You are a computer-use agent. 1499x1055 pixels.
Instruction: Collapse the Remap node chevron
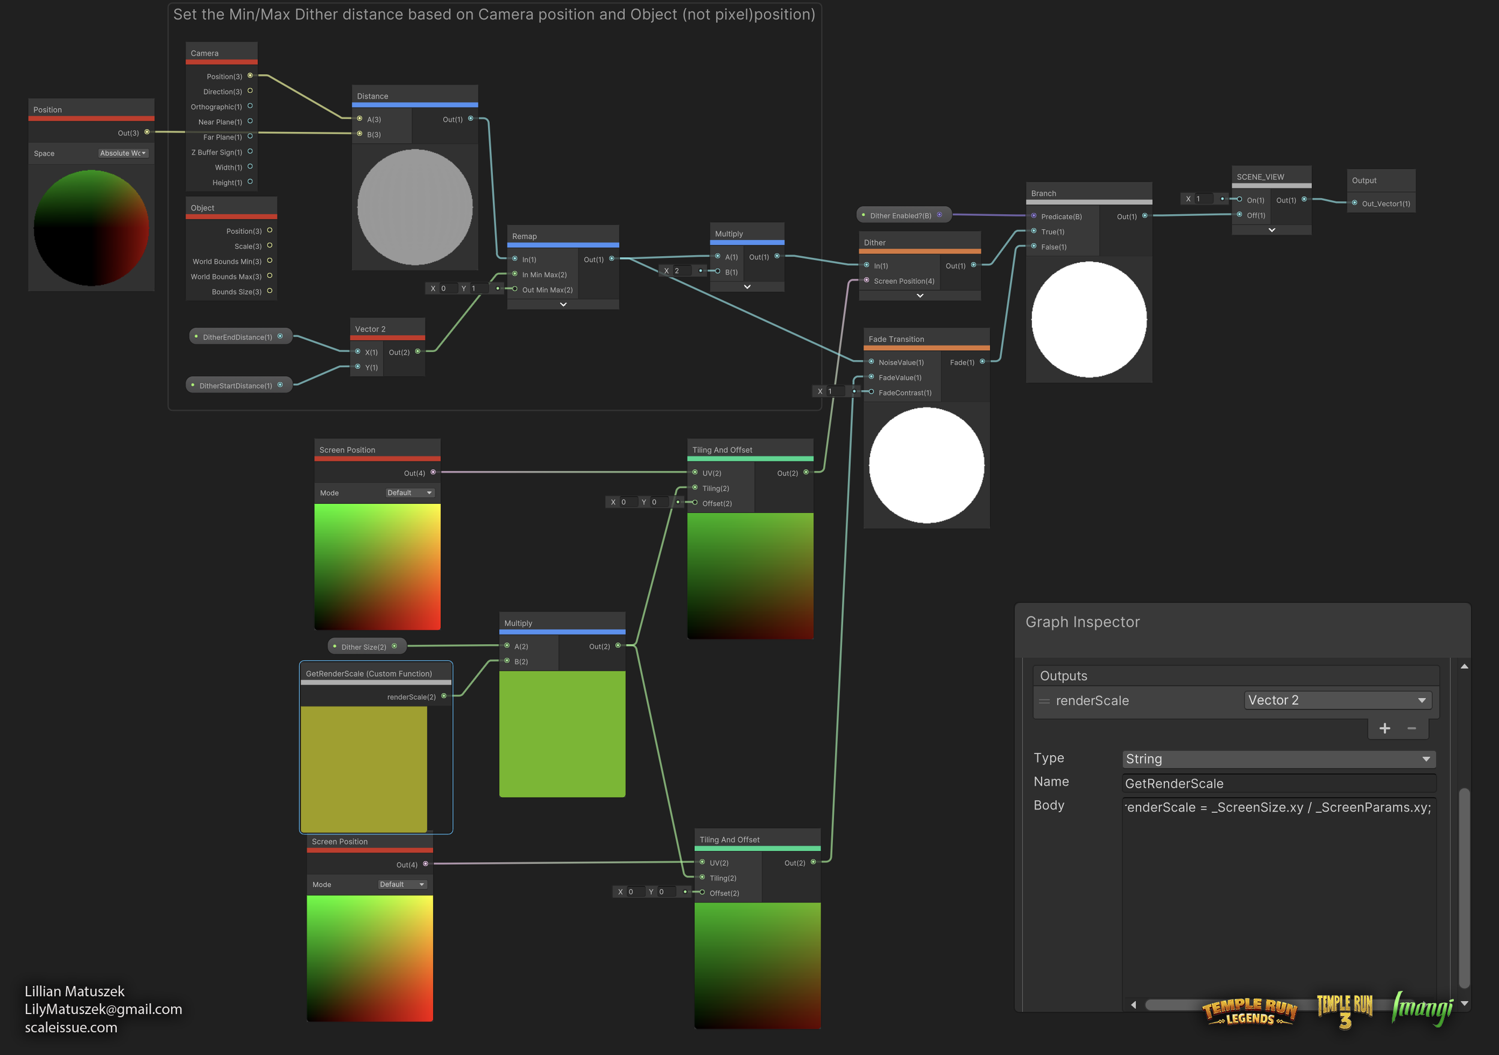563,305
